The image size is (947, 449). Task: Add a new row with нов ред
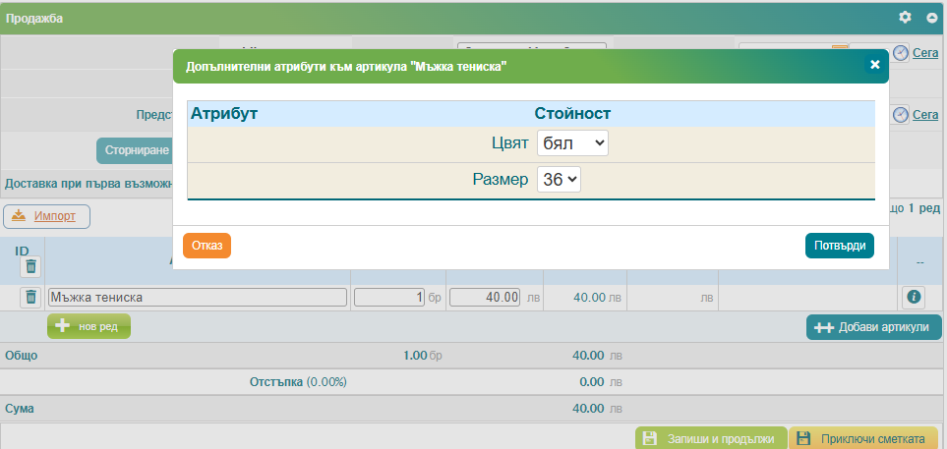[89, 326]
